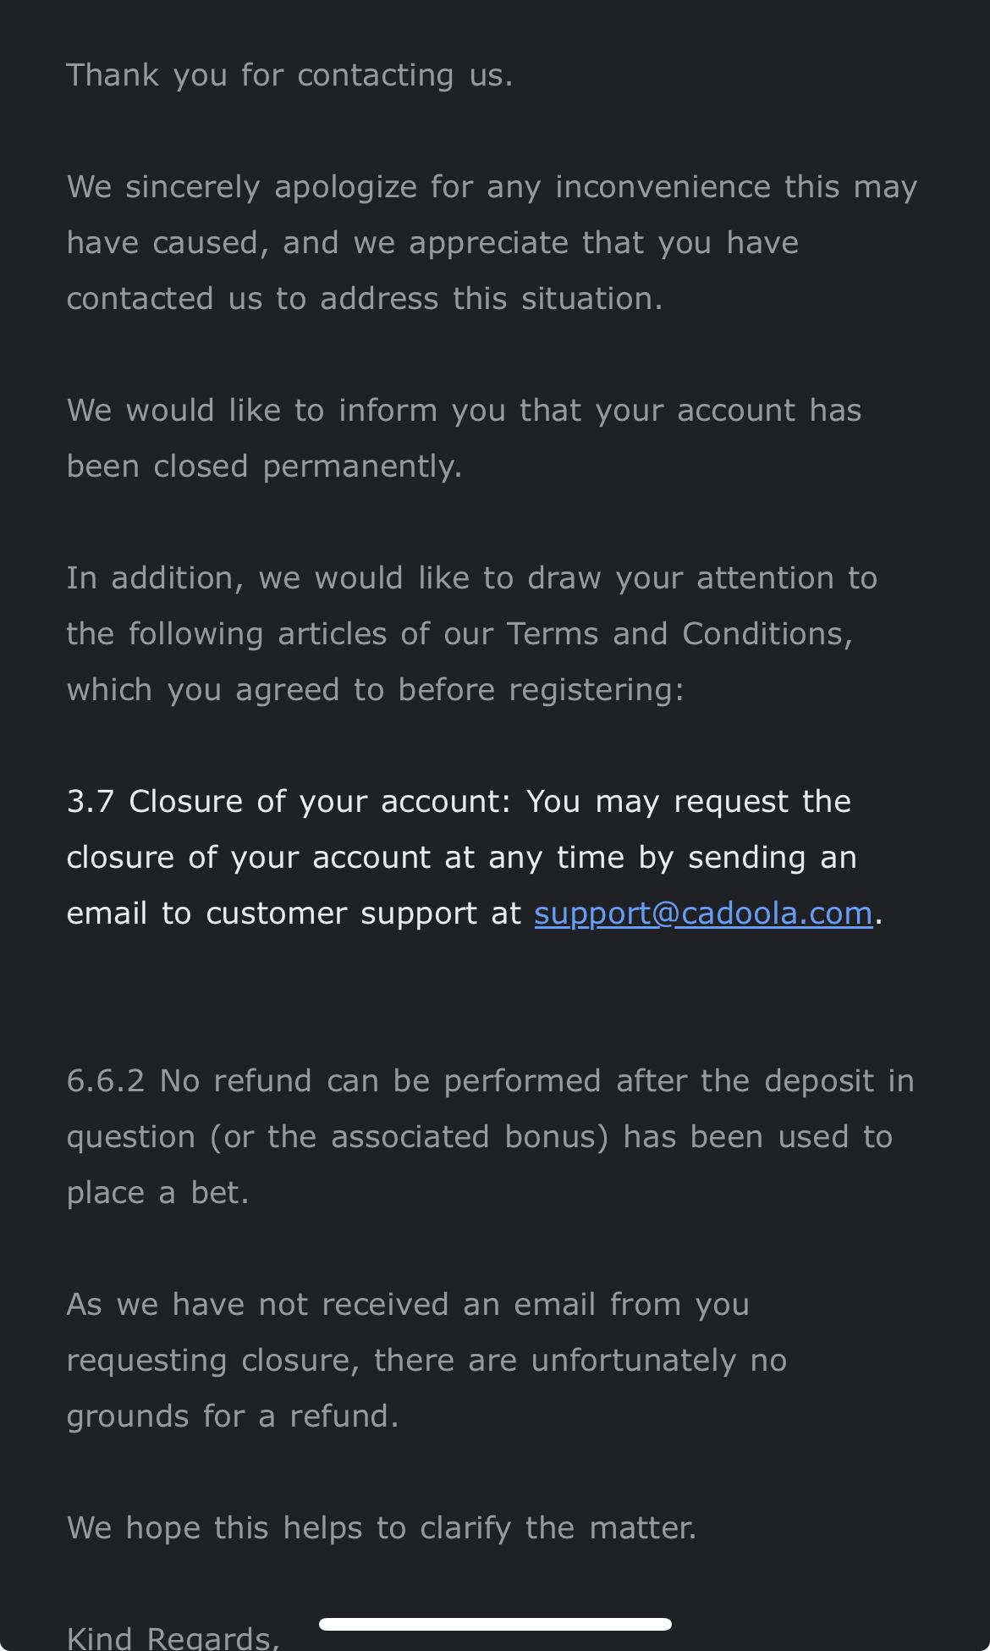Tap "closure of your account at any time" line
This screenshot has height=1651, width=990.
(x=461, y=858)
